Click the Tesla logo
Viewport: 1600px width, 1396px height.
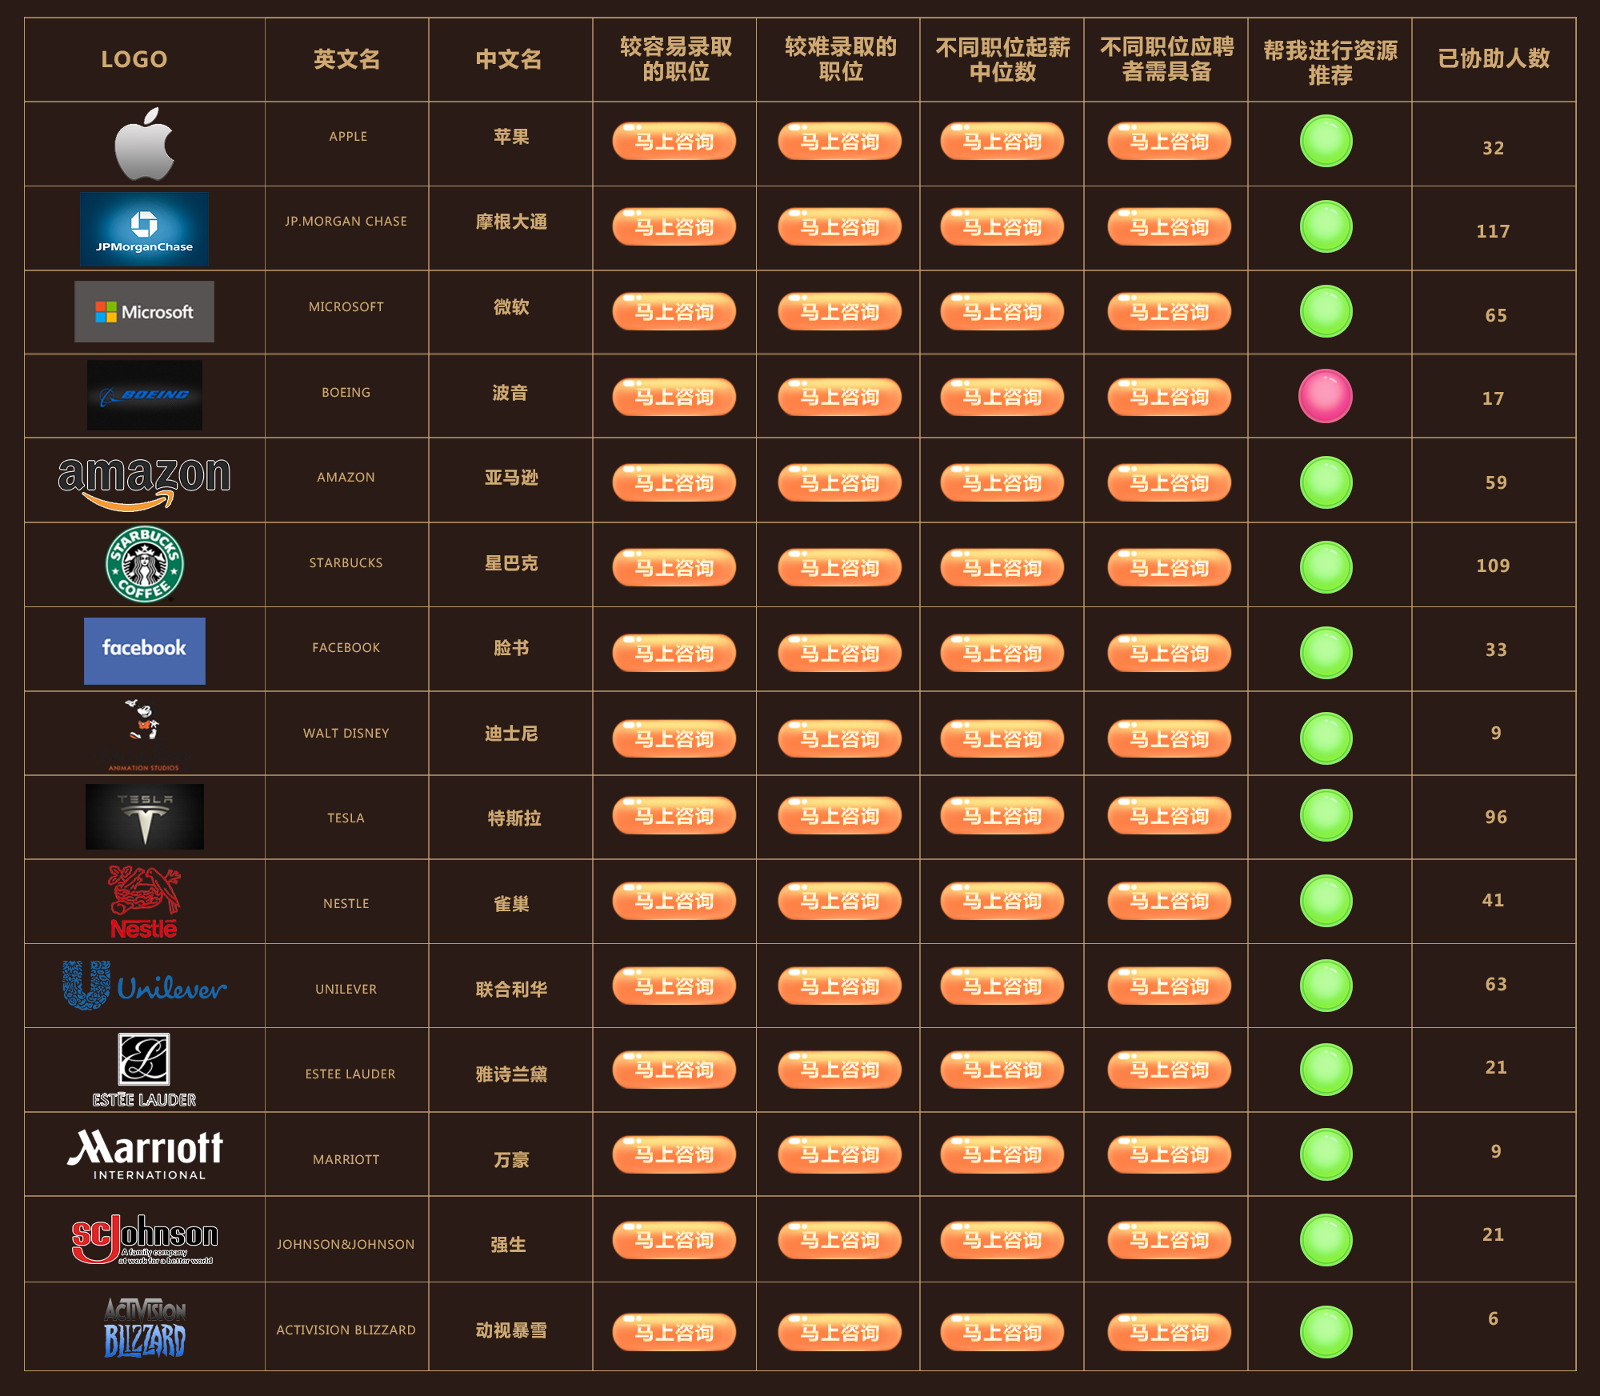(x=144, y=816)
